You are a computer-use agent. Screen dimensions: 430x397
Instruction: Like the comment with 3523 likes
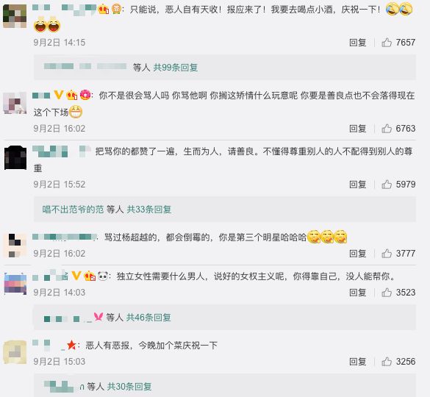(387, 293)
